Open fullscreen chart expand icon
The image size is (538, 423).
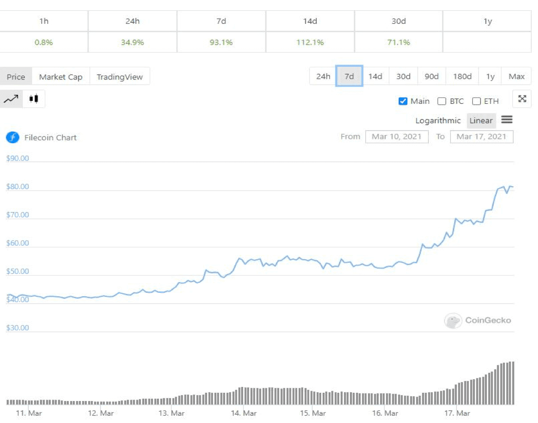coord(522,99)
